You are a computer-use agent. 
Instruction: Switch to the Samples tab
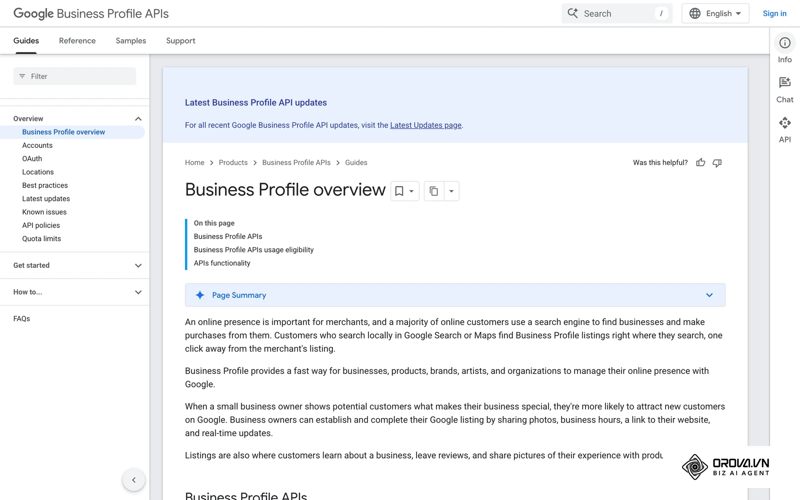[x=131, y=40]
